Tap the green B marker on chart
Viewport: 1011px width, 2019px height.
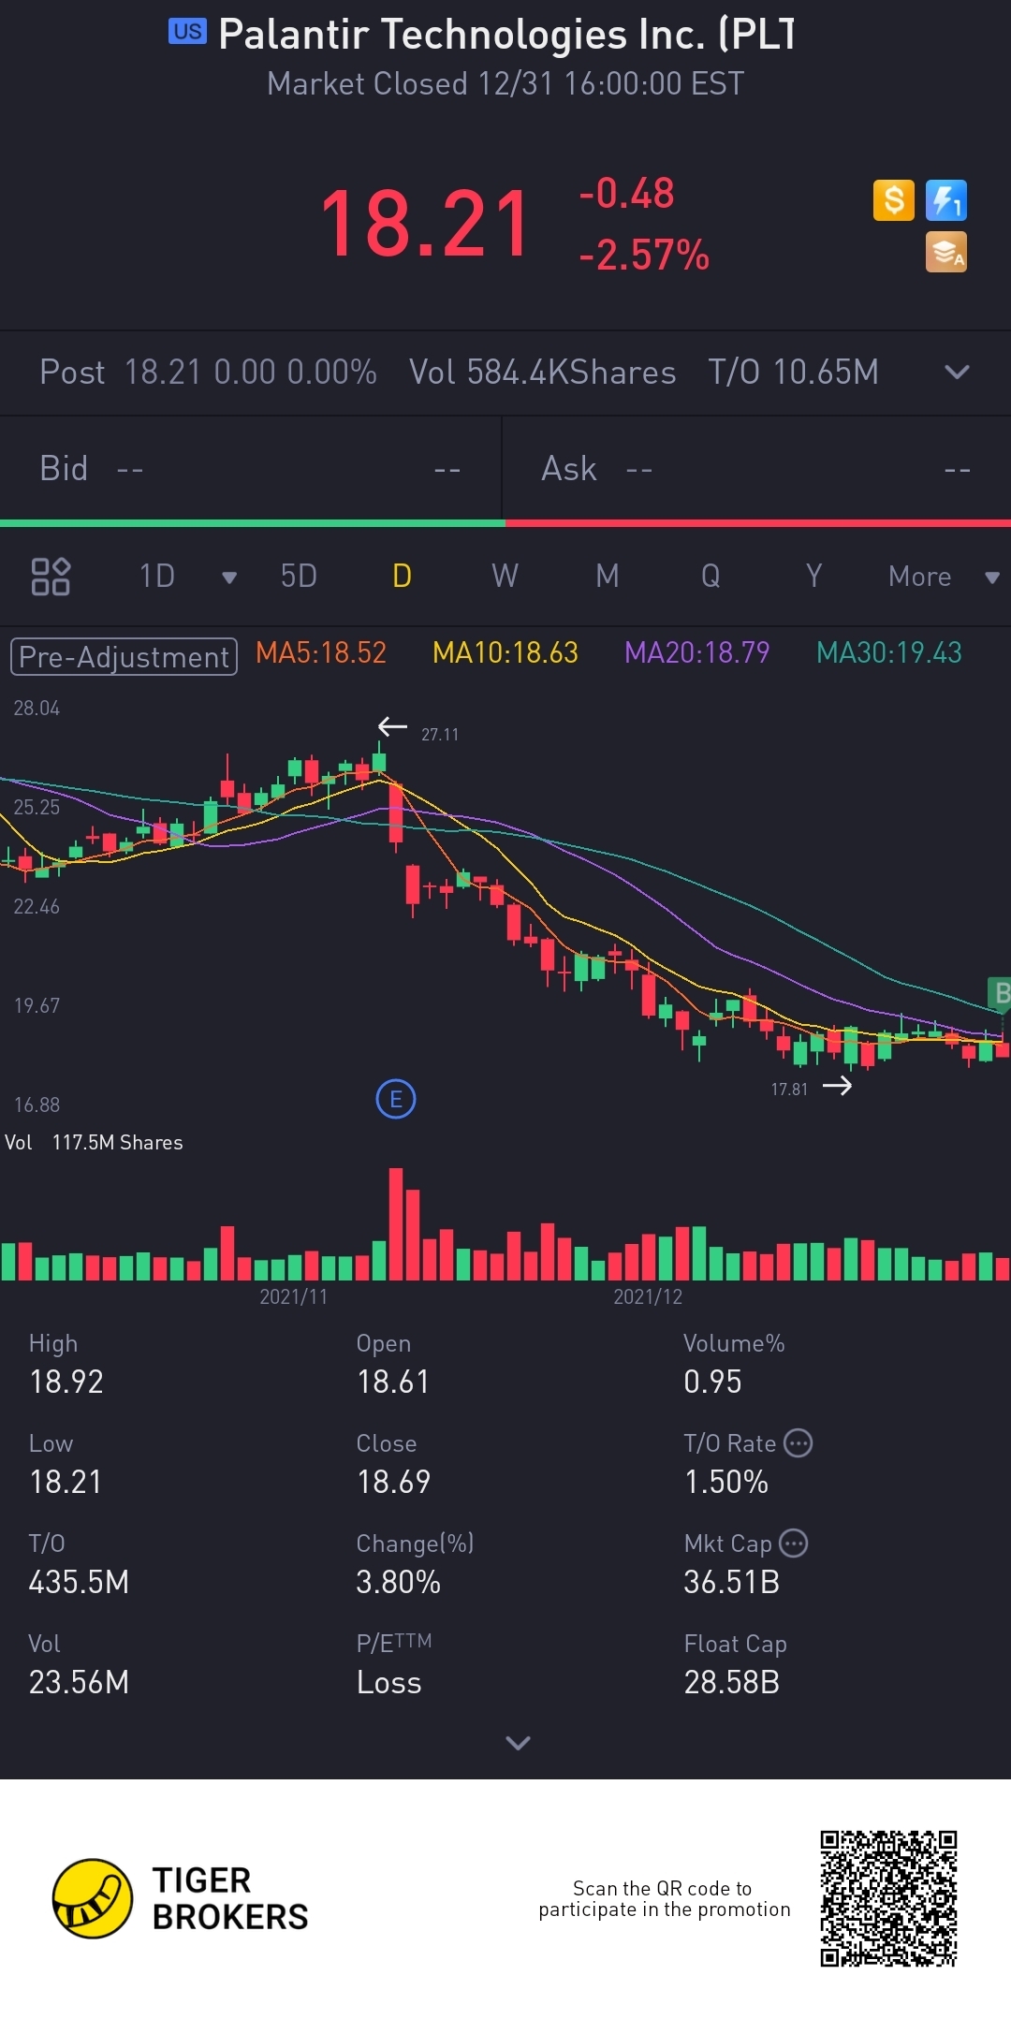1000,993
